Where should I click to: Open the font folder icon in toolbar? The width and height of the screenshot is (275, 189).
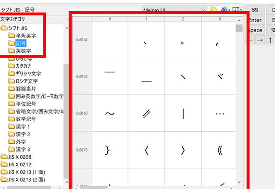click(213, 9)
